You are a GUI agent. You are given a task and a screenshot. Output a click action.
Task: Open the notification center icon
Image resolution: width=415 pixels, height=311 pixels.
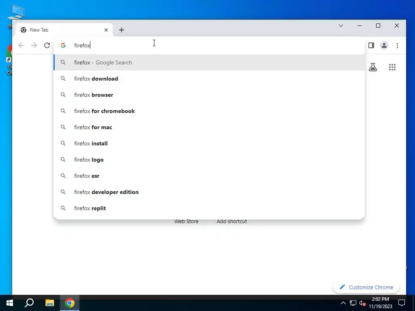[x=402, y=303]
